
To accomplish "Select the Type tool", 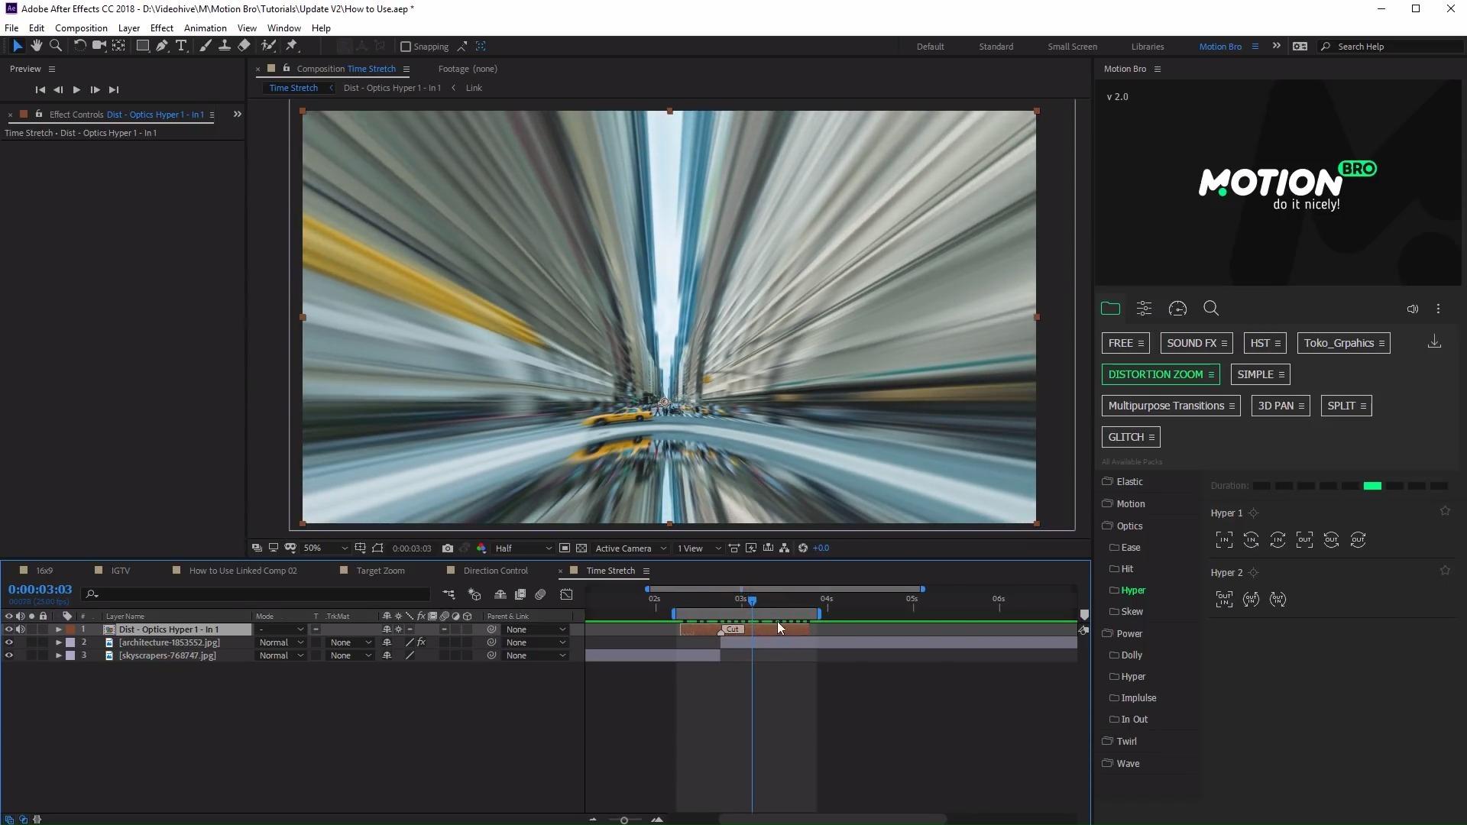I will pyautogui.click(x=181, y=46).
